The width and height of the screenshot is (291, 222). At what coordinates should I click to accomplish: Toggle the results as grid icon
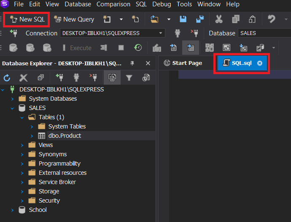[x=191, y=48]
